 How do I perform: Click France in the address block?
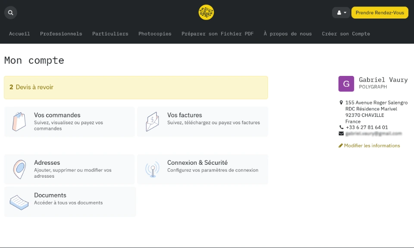[x=353, y=122]
